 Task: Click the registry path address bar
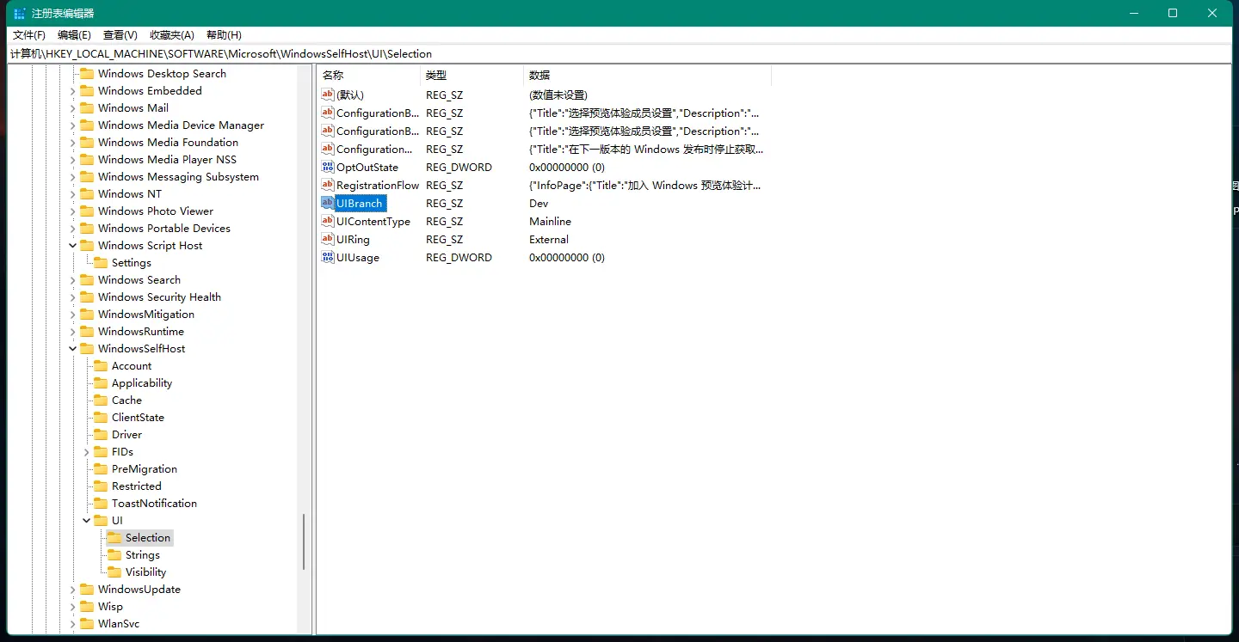(619, 53)
